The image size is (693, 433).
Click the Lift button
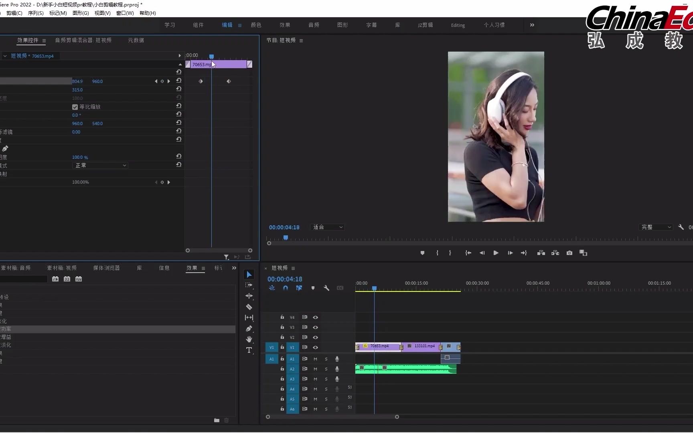click(541, 253)
